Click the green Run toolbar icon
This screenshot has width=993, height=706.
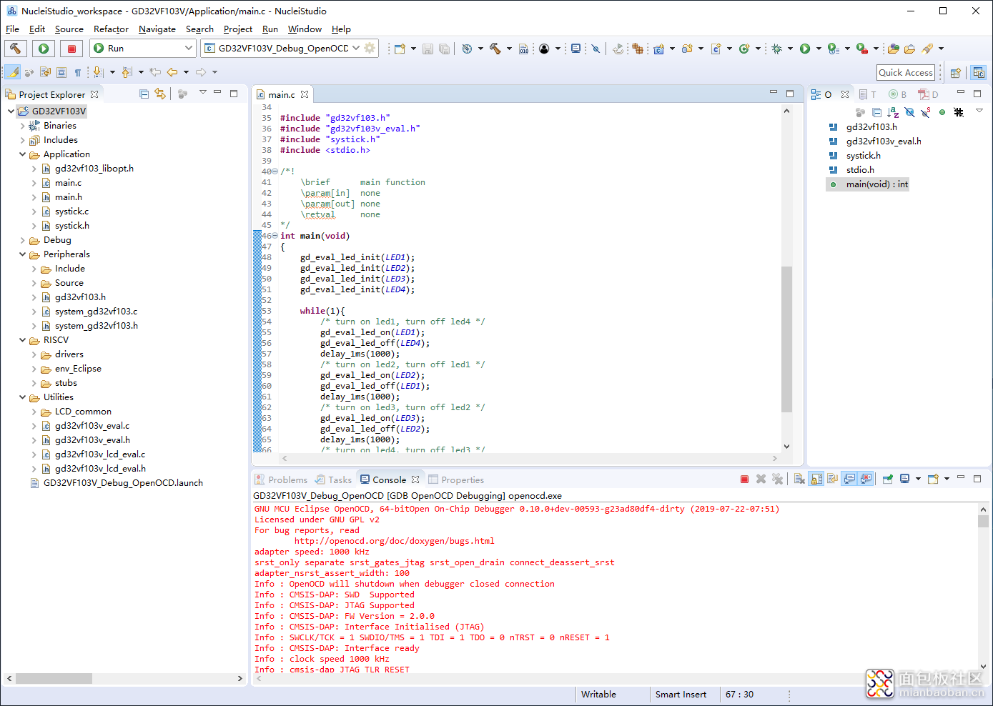pyautogui.click(x=805, y=49)
